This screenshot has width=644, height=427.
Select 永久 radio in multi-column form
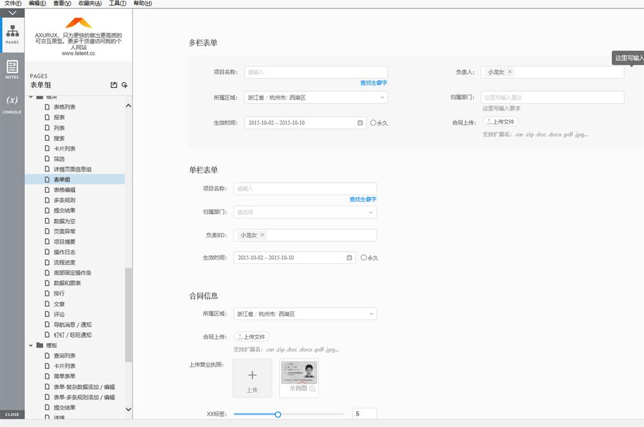tap(373, 123)
